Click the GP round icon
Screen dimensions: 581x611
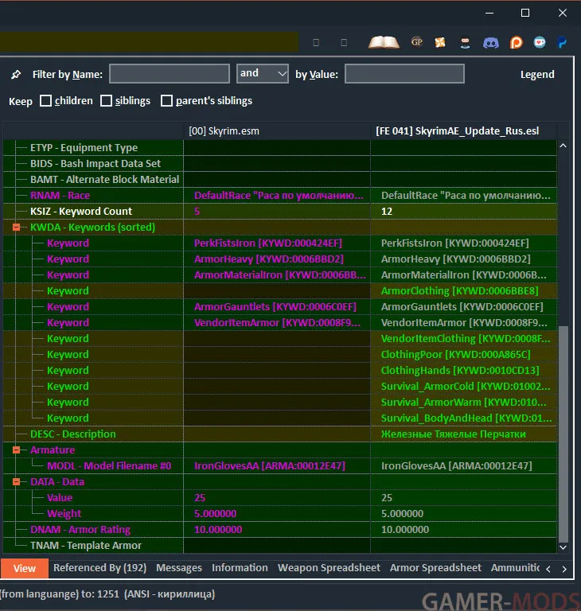pos(416,42)
